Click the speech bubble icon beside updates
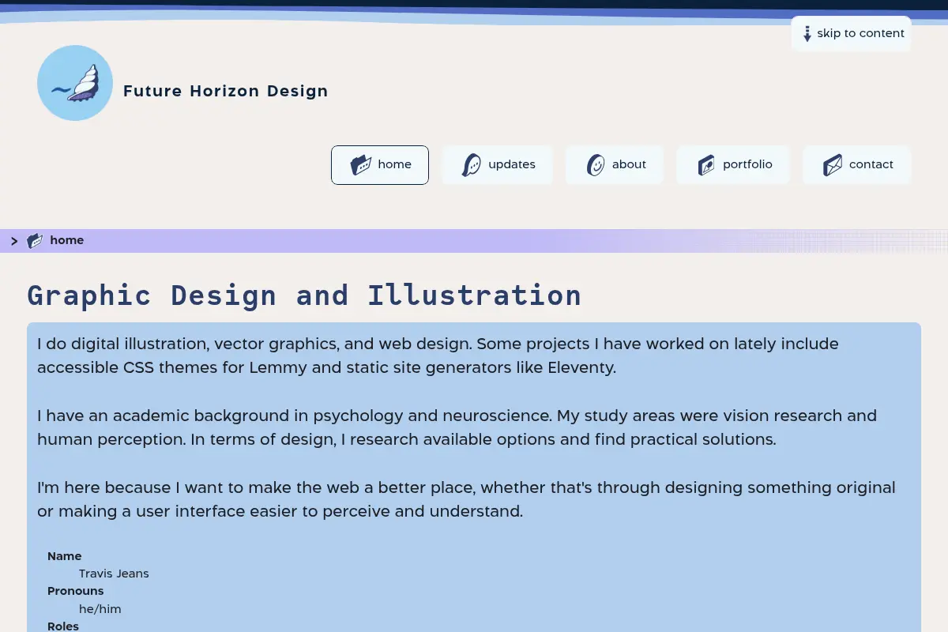The width and height of the screenshot is (948, 632). coord(472,165)
